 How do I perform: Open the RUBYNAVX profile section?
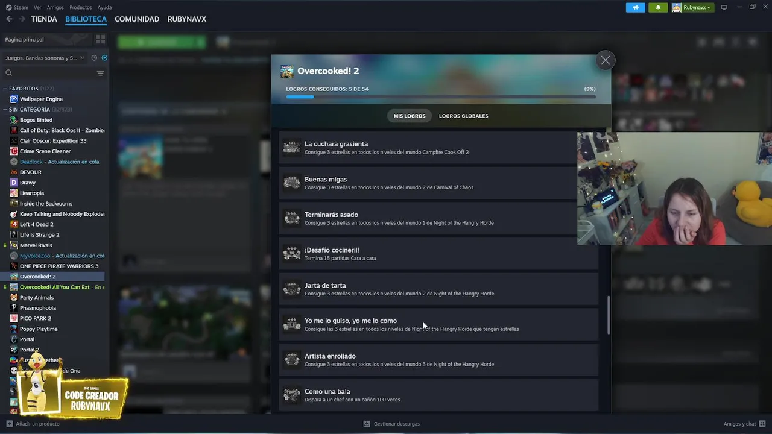[186, 19]
